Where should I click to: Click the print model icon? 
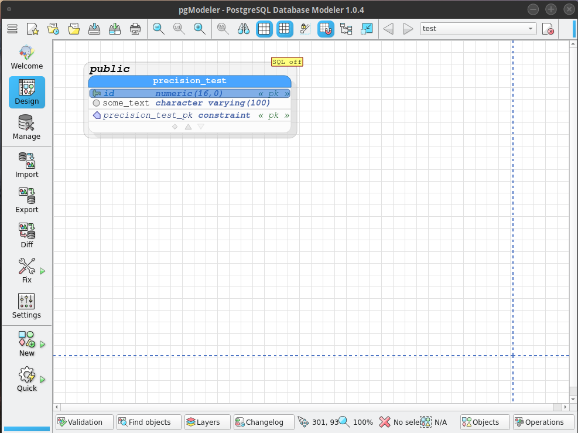(x=135, y=28)
